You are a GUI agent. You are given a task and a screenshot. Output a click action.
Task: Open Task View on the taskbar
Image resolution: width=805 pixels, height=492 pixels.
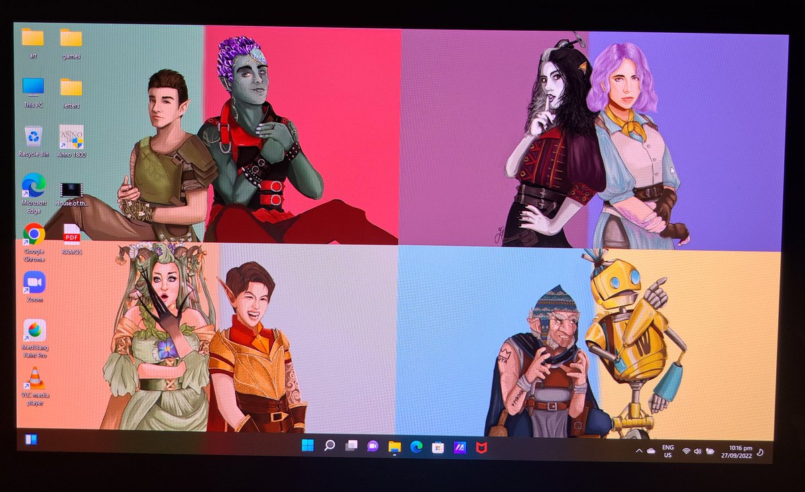351,446
